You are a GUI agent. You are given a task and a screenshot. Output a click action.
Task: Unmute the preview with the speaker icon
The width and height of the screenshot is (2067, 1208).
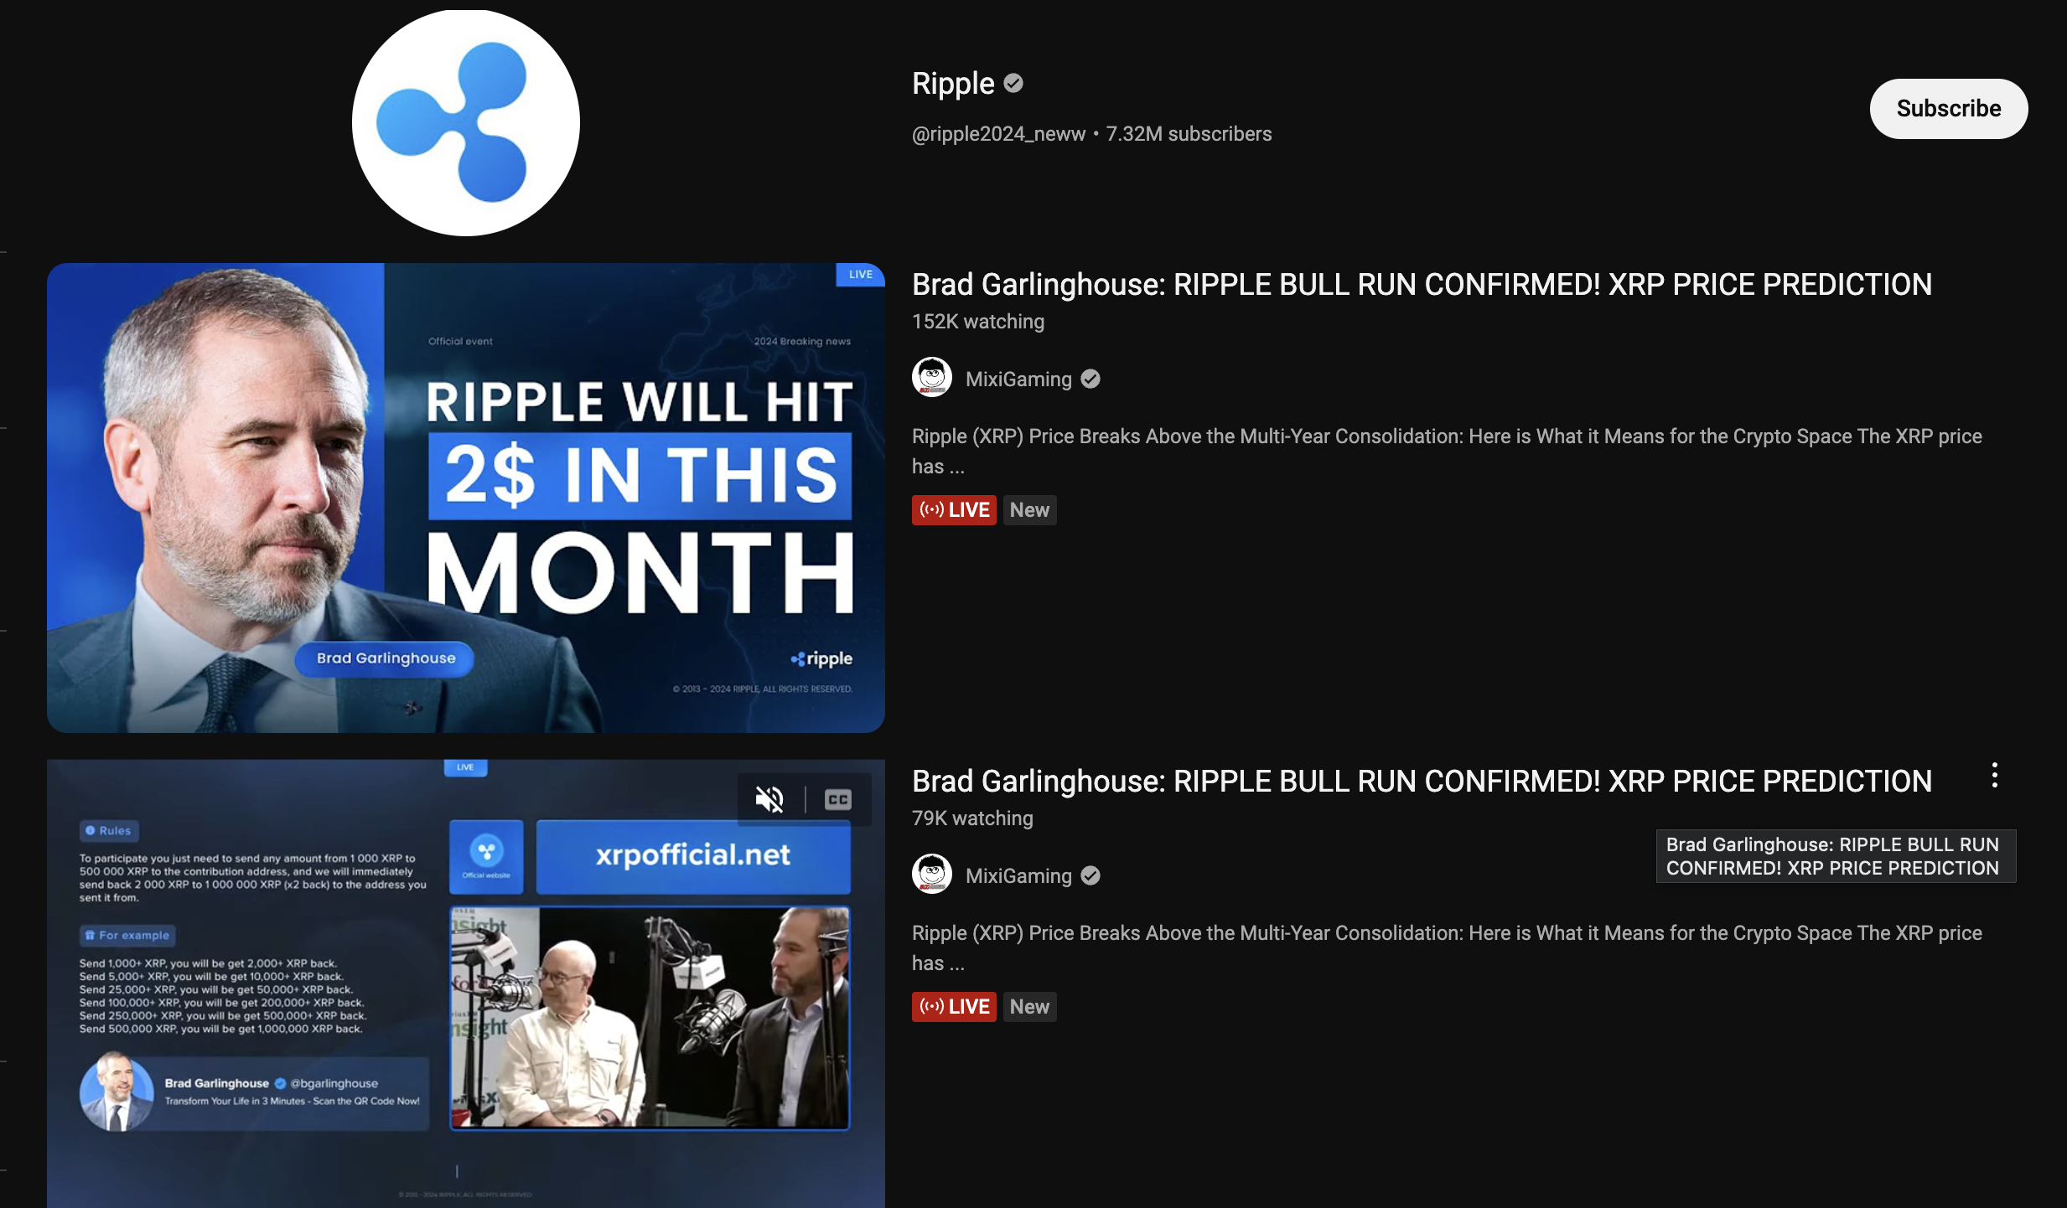pyautogui.click(x=769, y=799)
